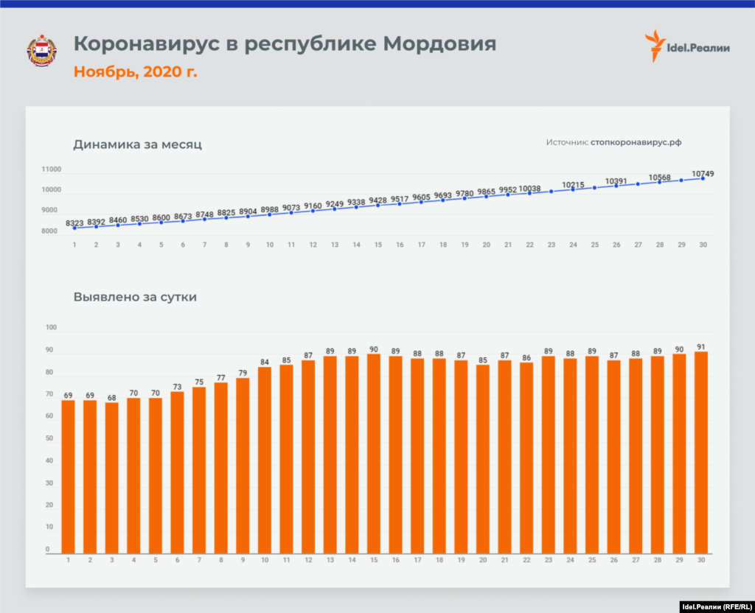Image resolution: width=755 pixels, height=613 pixels.
Task: Click the orange bar for day 30
Action: point(702,452)
